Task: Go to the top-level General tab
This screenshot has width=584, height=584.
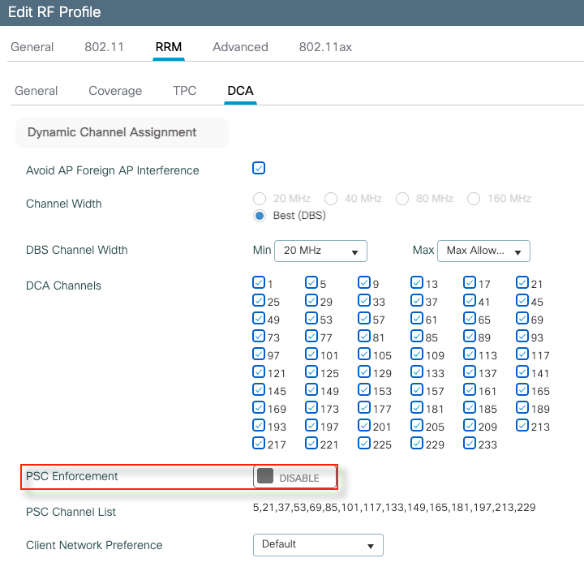Action: tap(32, 47)
